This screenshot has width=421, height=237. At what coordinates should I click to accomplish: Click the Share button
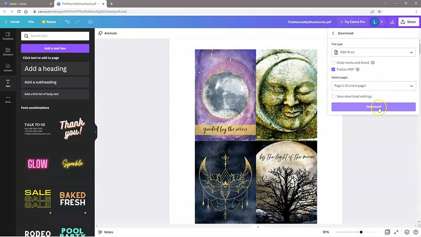pos(408,22)
